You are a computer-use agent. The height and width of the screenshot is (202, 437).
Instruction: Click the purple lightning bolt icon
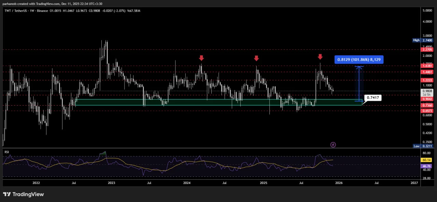[x=333, y=145]
